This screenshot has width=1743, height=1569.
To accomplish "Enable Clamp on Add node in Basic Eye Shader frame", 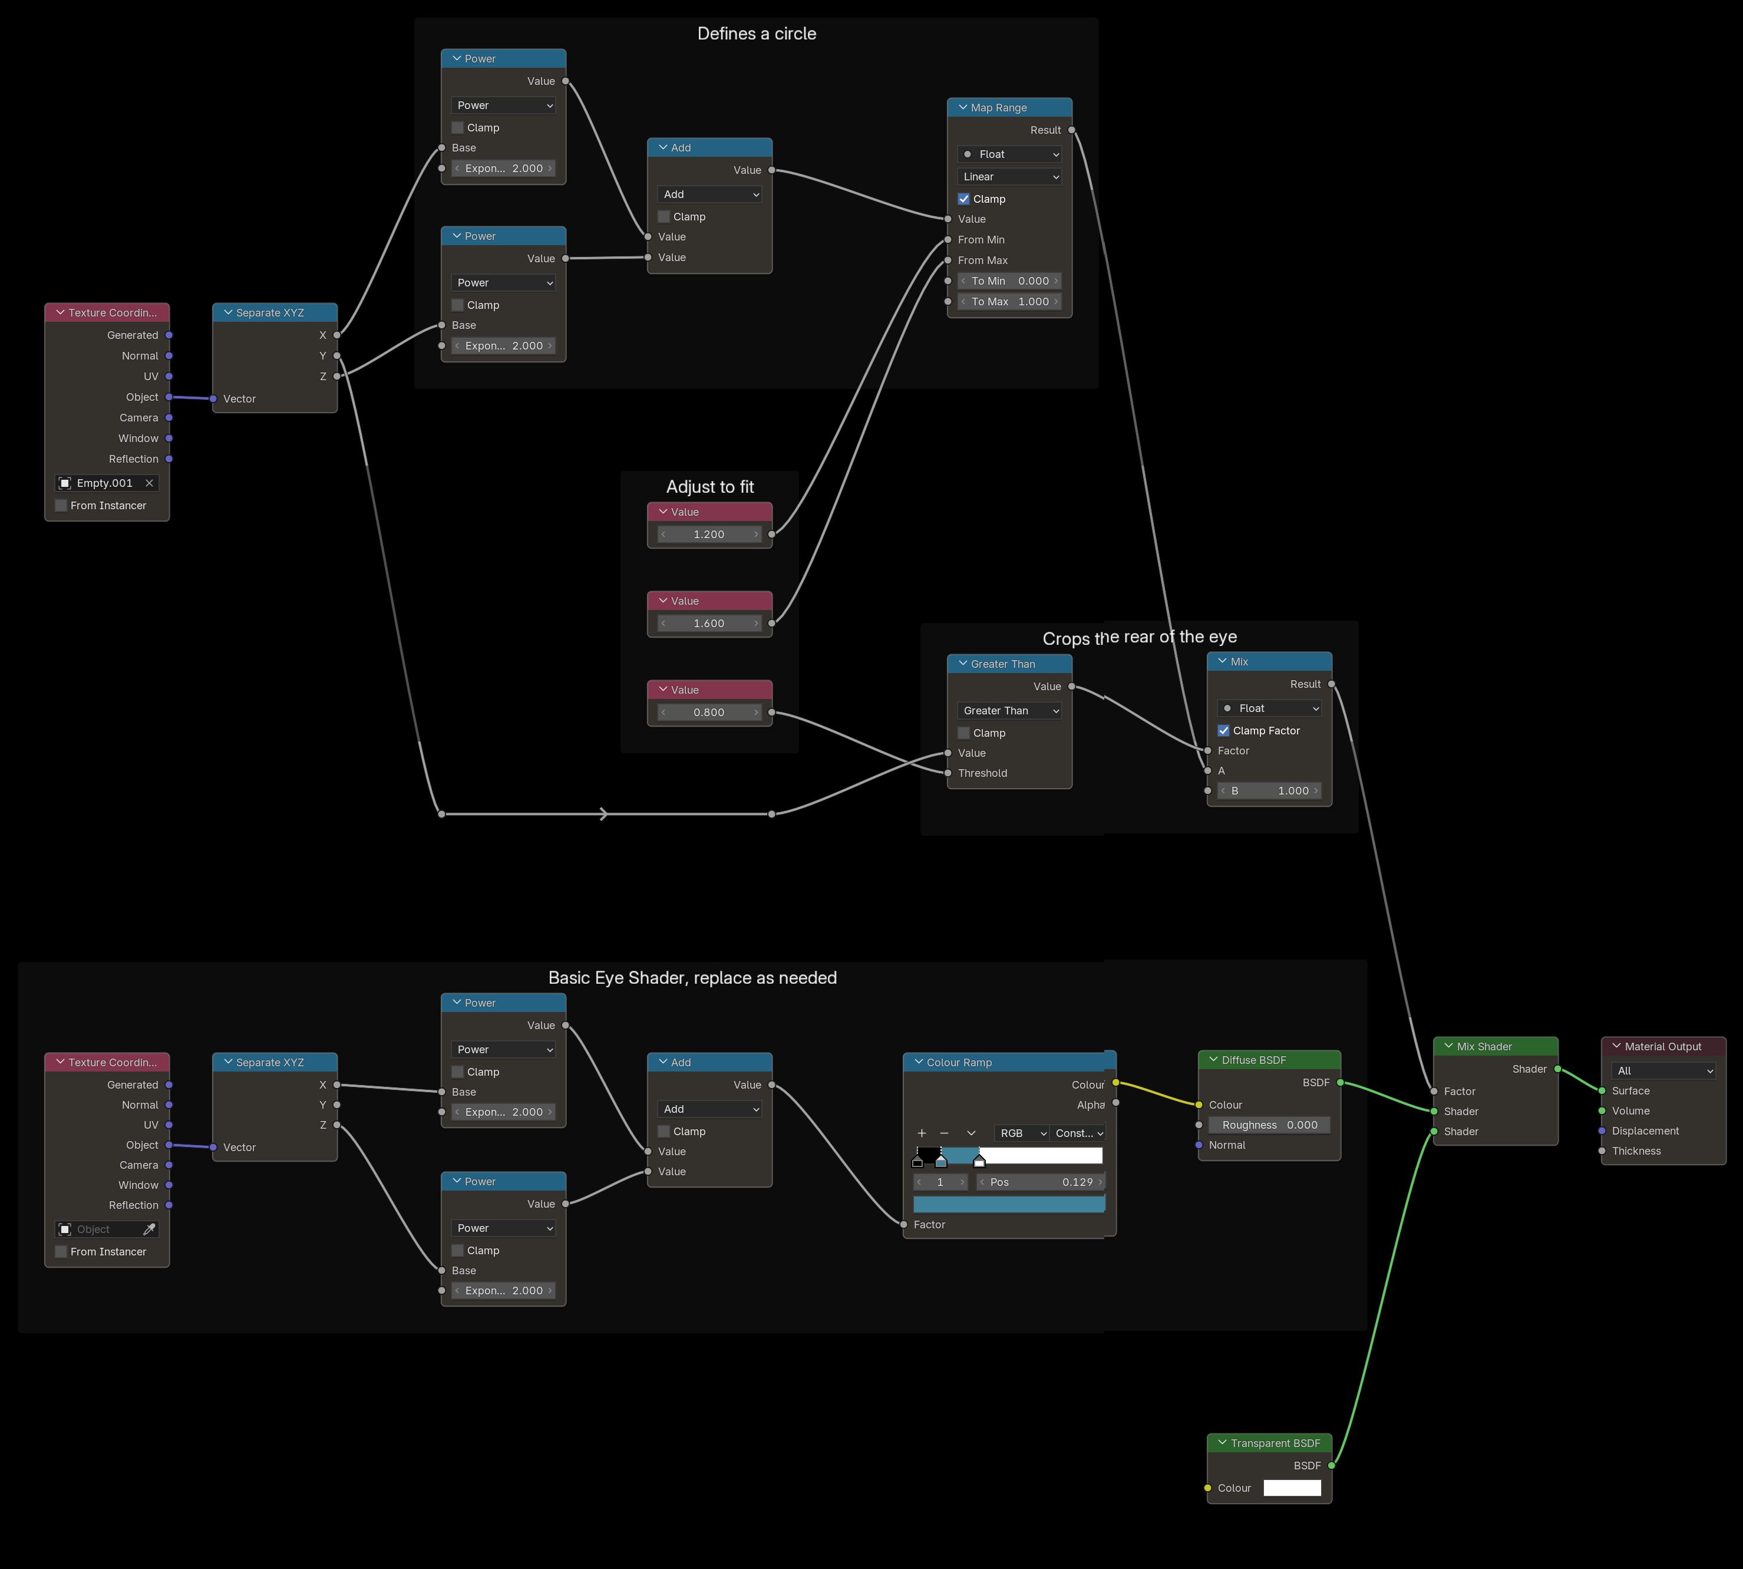I will pos(663,1131).
